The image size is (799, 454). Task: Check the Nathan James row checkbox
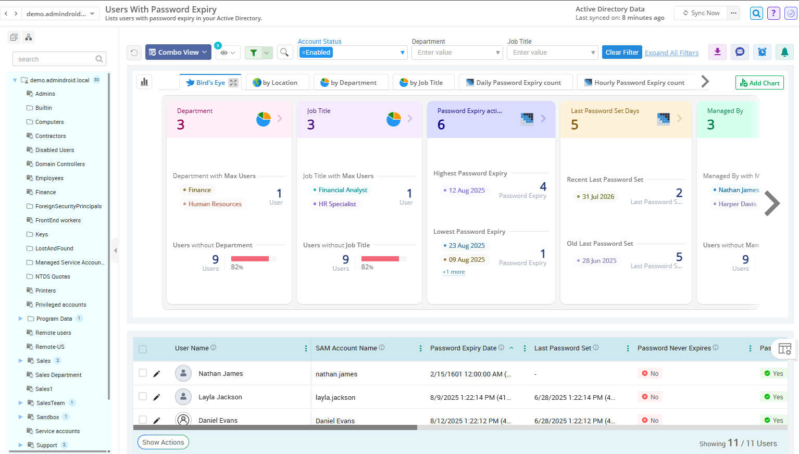click(143, 373)
